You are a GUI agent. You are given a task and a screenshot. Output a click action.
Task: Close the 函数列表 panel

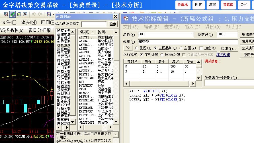(115, 17)
